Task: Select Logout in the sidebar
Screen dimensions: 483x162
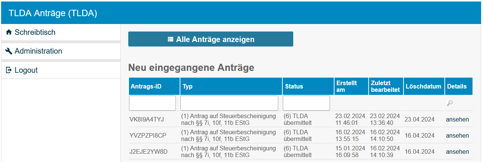Action: click(26, 70)
